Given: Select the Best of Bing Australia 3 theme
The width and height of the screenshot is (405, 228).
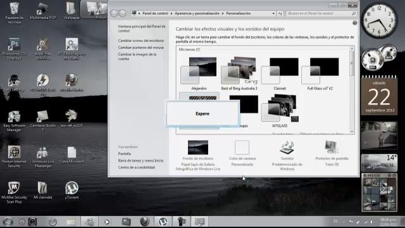Looking at the screenshot, I should 239,73.
